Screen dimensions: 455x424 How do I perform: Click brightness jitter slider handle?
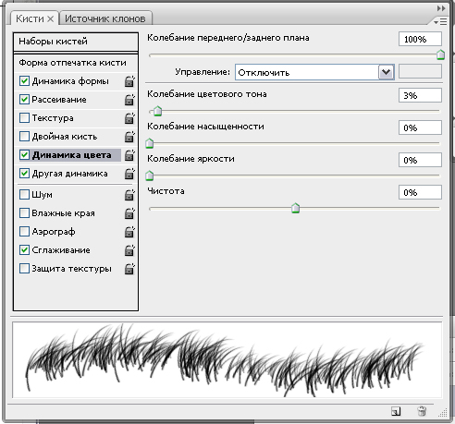pos(150,176)
